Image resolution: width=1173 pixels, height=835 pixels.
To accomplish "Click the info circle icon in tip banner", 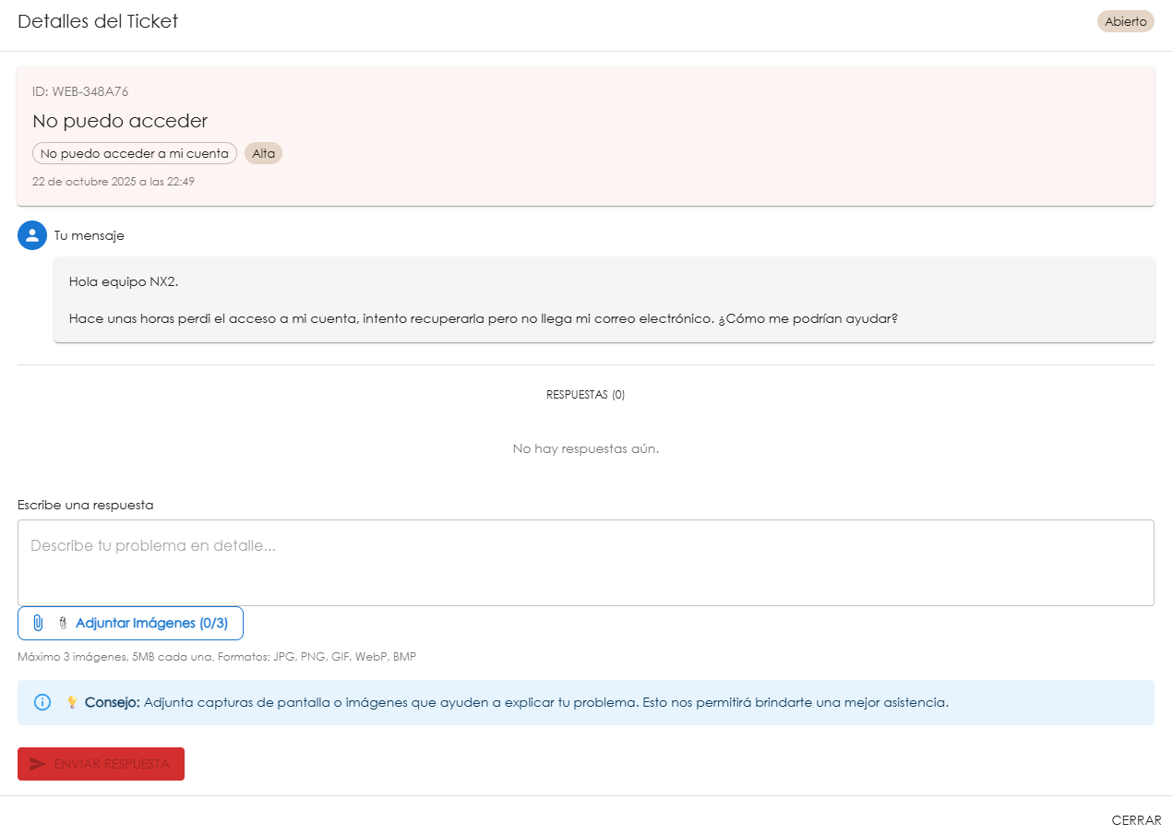I will click(42, 702).
